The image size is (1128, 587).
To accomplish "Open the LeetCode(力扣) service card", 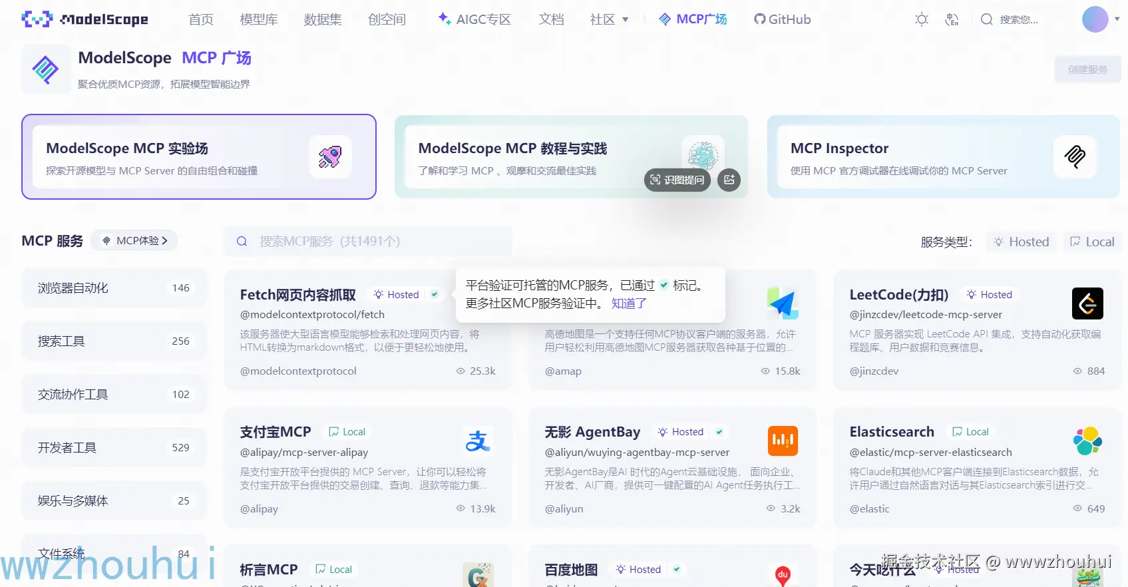I will pyautogui.click(x=977, y=330).
